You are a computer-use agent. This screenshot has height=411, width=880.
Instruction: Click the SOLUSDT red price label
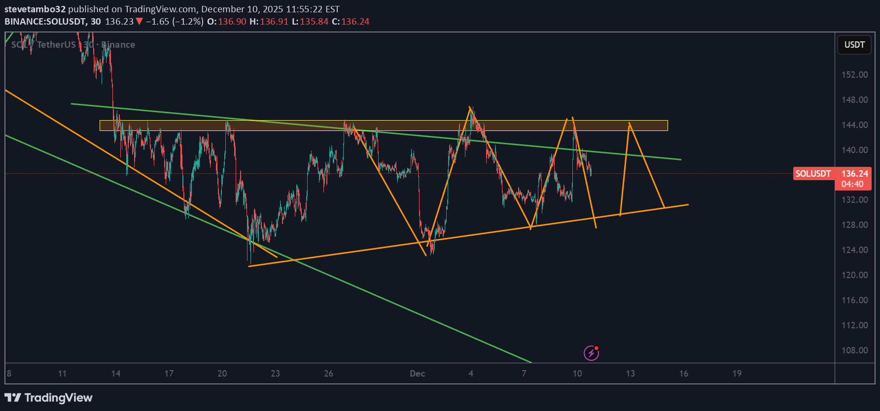coord(813,174)
